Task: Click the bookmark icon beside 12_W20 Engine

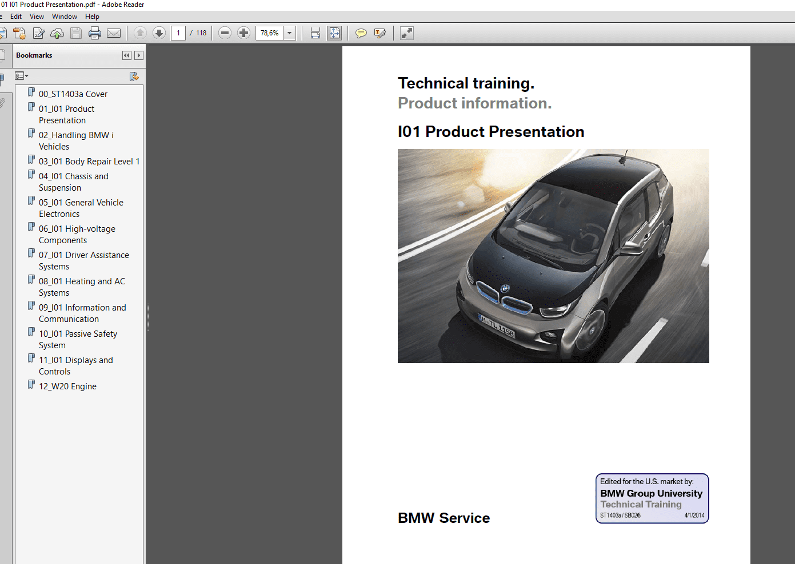Action: point(31,384)
